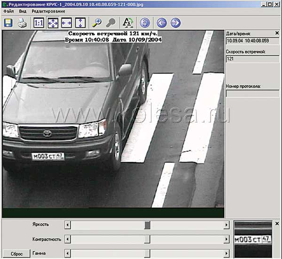
Task: Fit image to height using vertical arrows icon
Action: [x=80, y=22]
